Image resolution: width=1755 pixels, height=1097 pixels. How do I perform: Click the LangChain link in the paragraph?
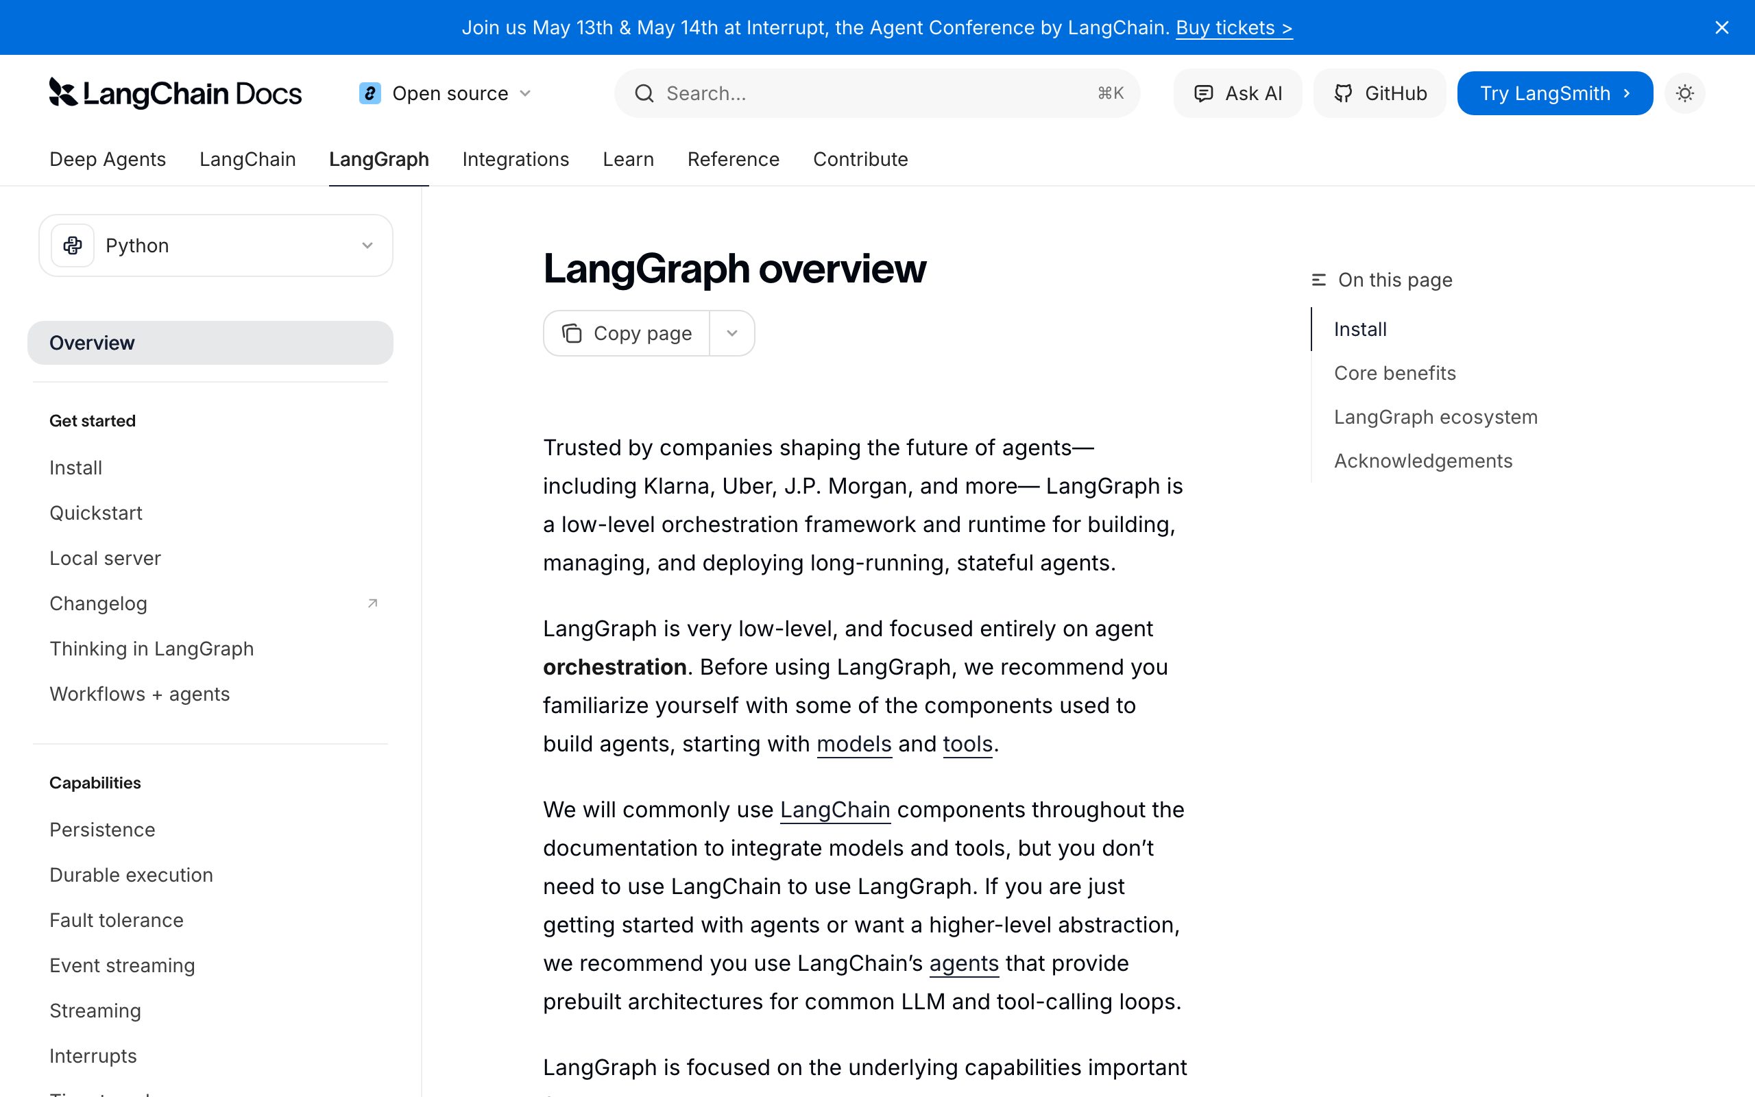coord(835,810)
